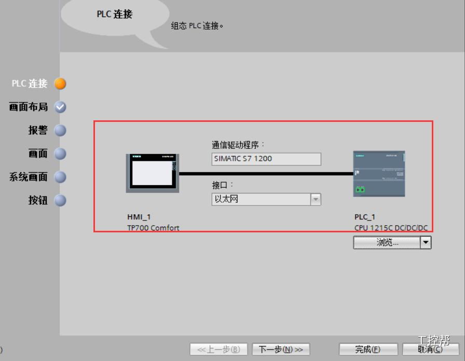Click the 完成(F) button

coord(368,350)
